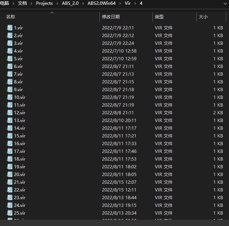The image size is (229, 226).
Task: Select file name 20.vir
Action: [19, 174]
